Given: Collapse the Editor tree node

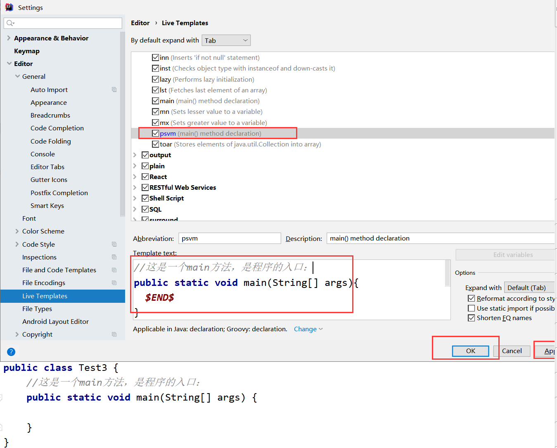Looking at the screenshot, I should coord(9,64).
